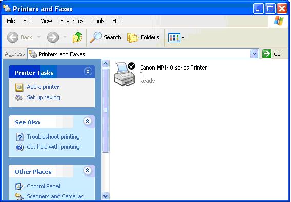
Task: Expand the Address bar dropdown
Action: [254, 54]
